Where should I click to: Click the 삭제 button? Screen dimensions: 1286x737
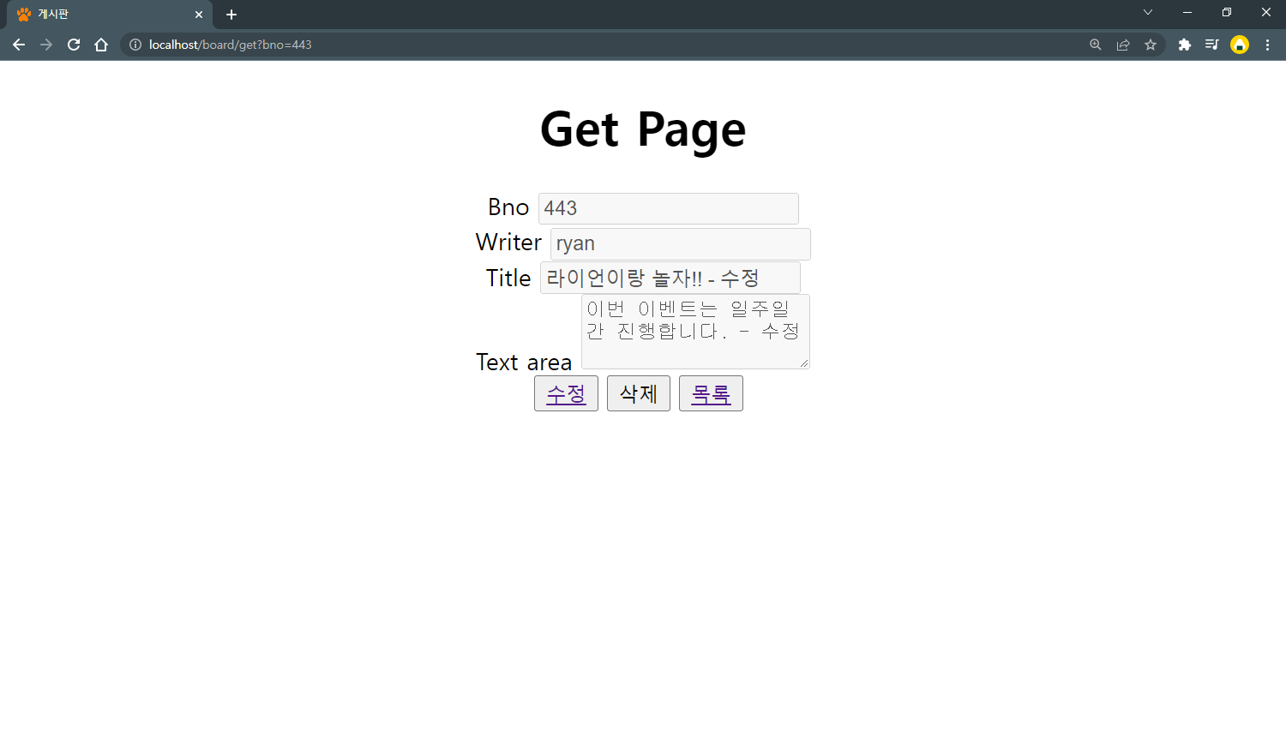click(x=639, y=393)
